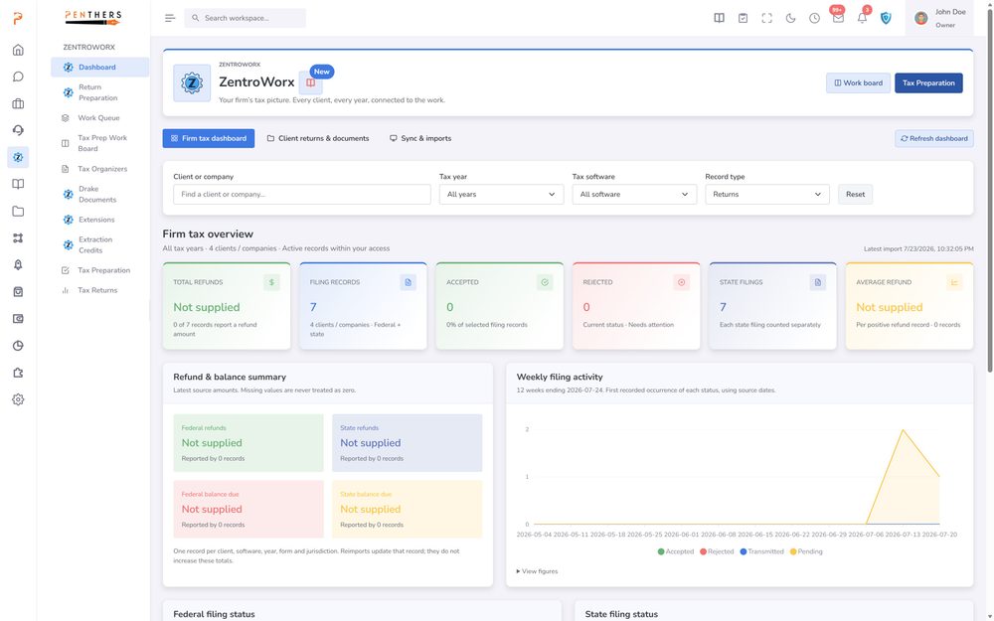This screenshot has width=994, height=621.
Task: Focus the Find a client or company field
Action: [x=302, y=195]
